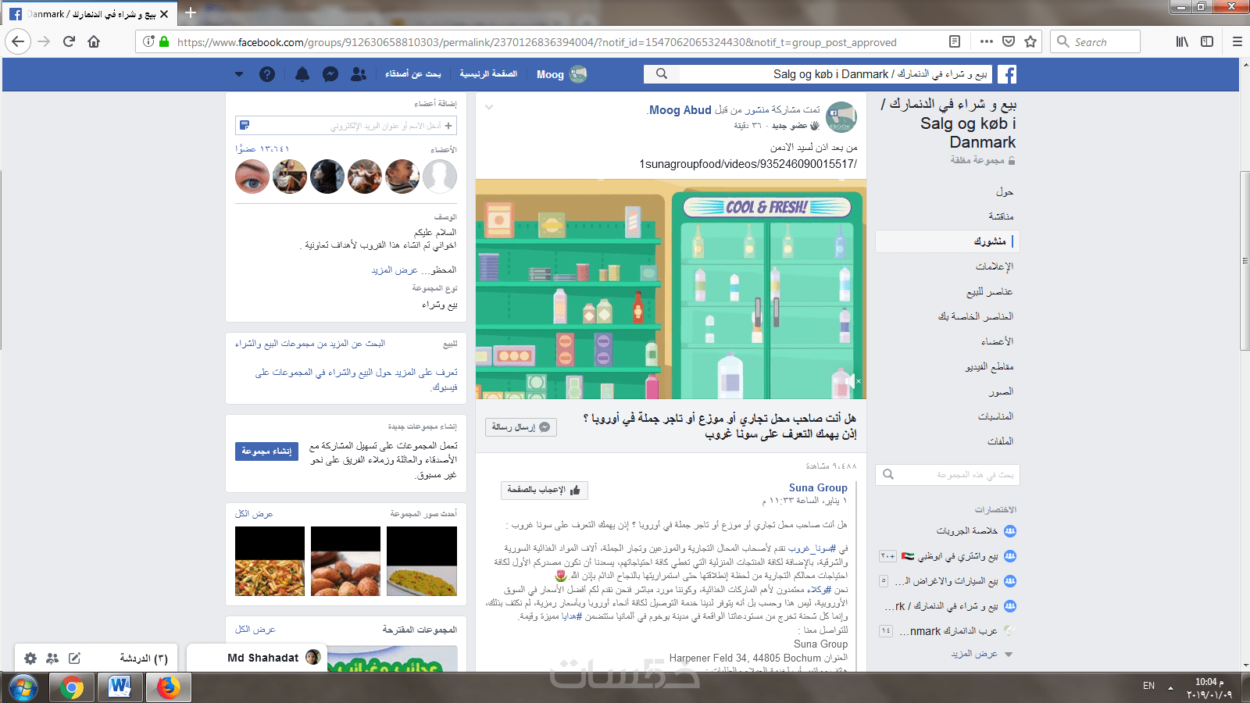This screenshot has width=1250, height=703.
Task: Open the حول (About) group section
Action: click(x=1005, y=191)
